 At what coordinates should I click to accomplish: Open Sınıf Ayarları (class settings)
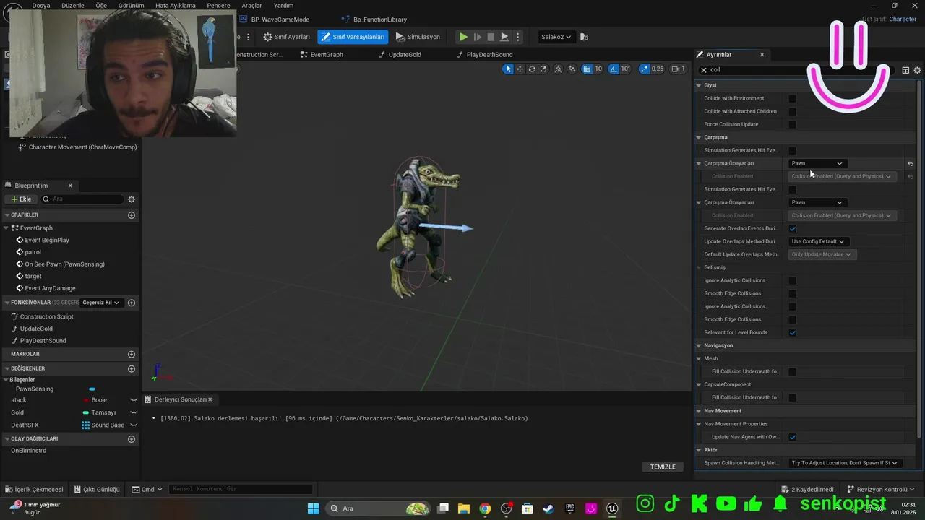click(287, 37)
